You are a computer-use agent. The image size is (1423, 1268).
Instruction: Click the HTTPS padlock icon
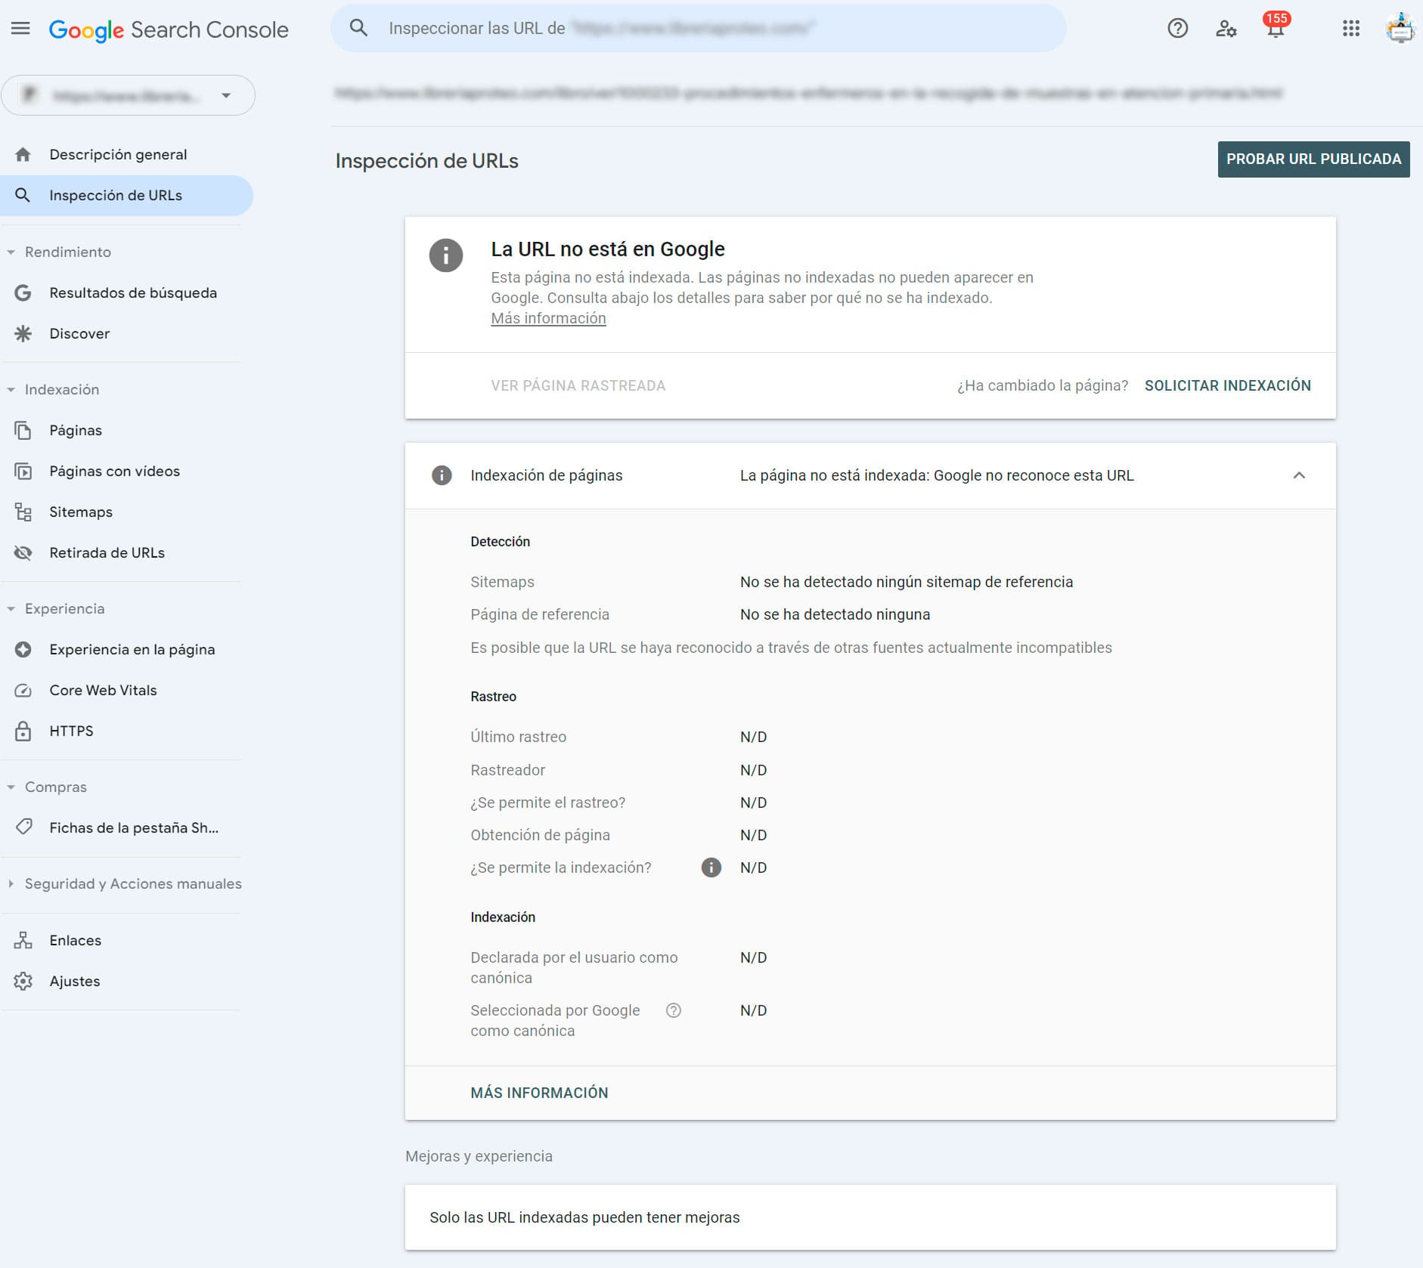(23, 731)
